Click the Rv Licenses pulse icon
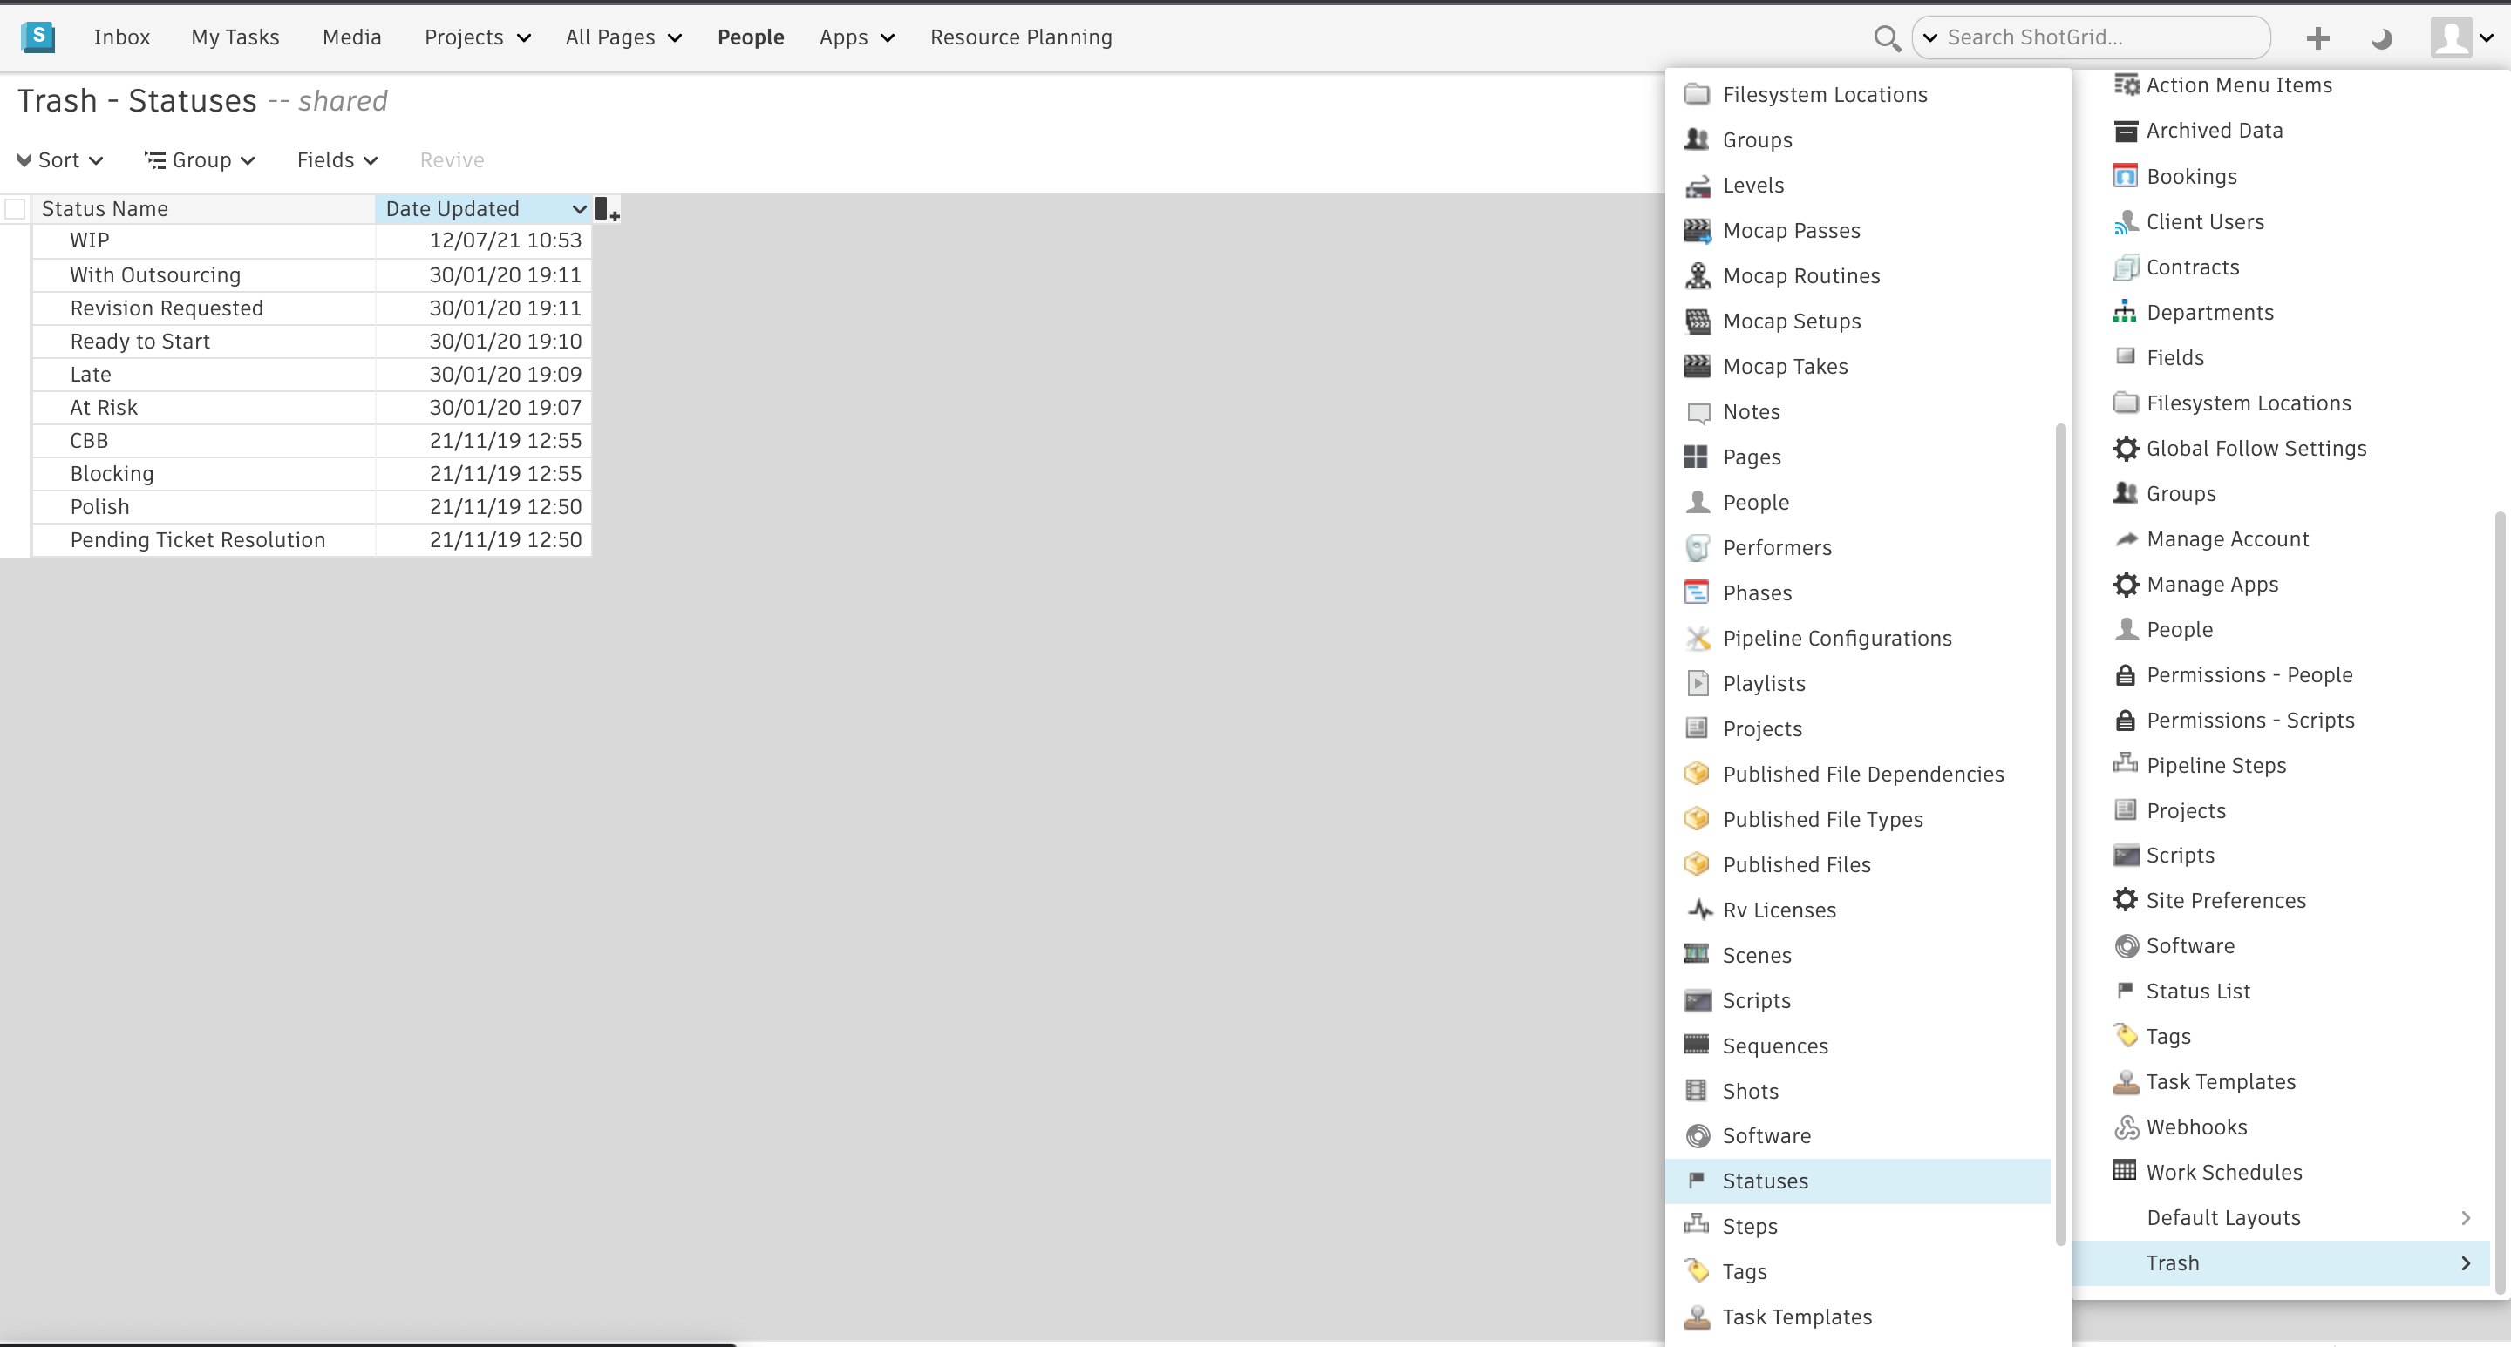 1699,910
